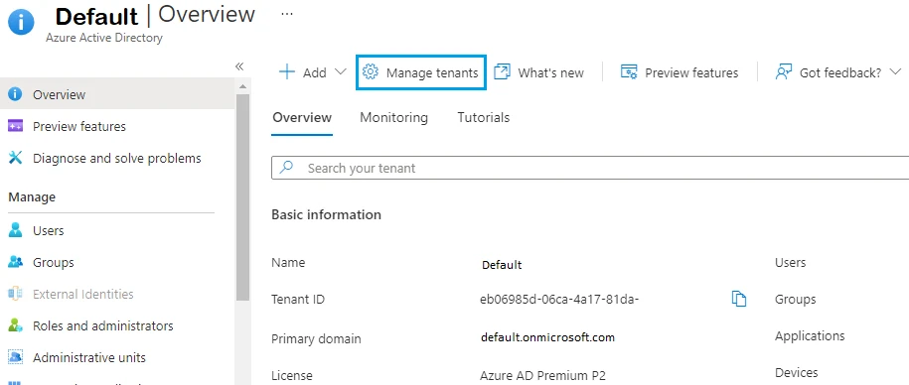Click the purple Preview features sidebar icon

tap(15, 126)
